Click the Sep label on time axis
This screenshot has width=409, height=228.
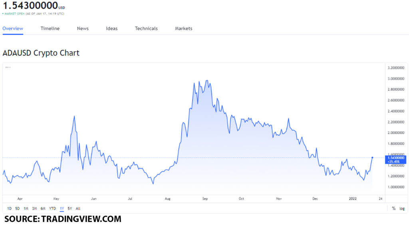(x=205, y=199)
